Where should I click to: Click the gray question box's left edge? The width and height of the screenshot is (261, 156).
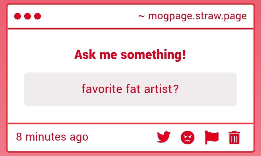[26, 89]
